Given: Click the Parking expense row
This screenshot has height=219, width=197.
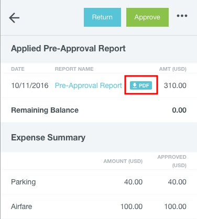Looking at the screenshot, I should pos(98,182).
